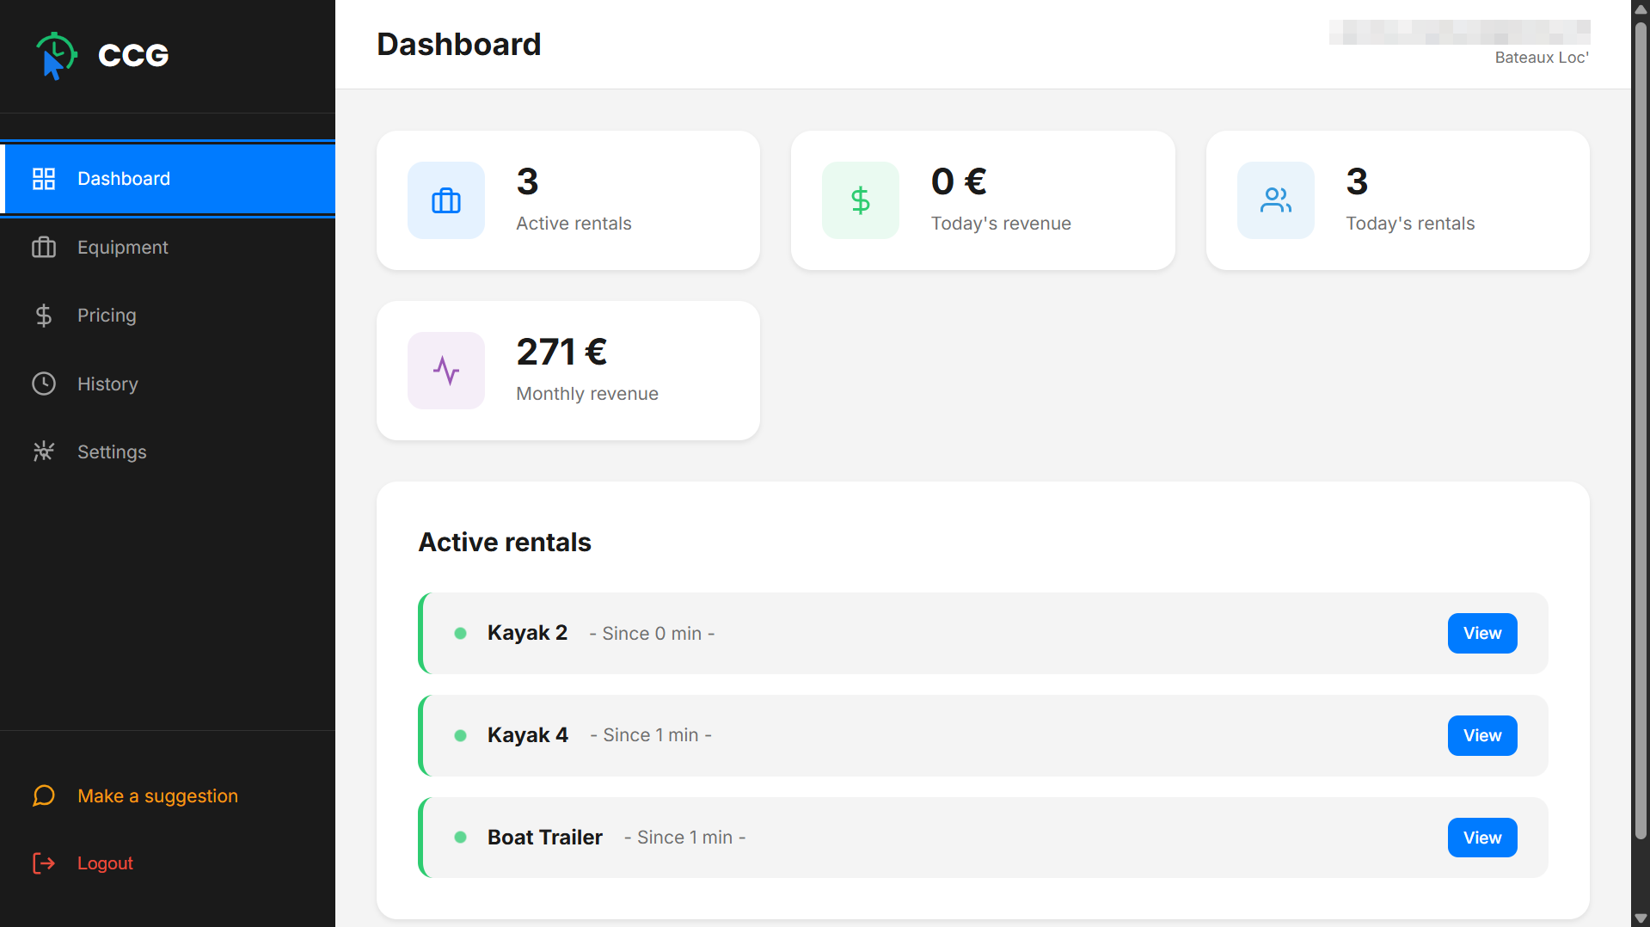Screen dimensions: 1650x927
Task: Go to the Pricing page
Action: (x=168, y=316)
